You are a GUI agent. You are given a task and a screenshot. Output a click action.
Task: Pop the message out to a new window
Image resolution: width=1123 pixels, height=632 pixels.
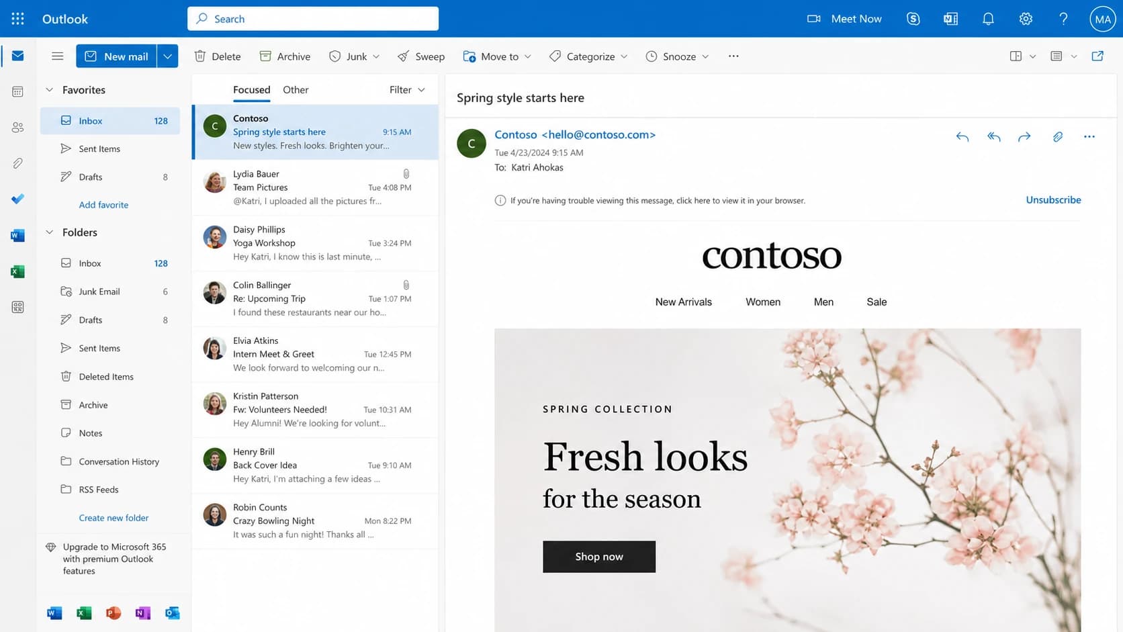click(x=1097, y=56)
